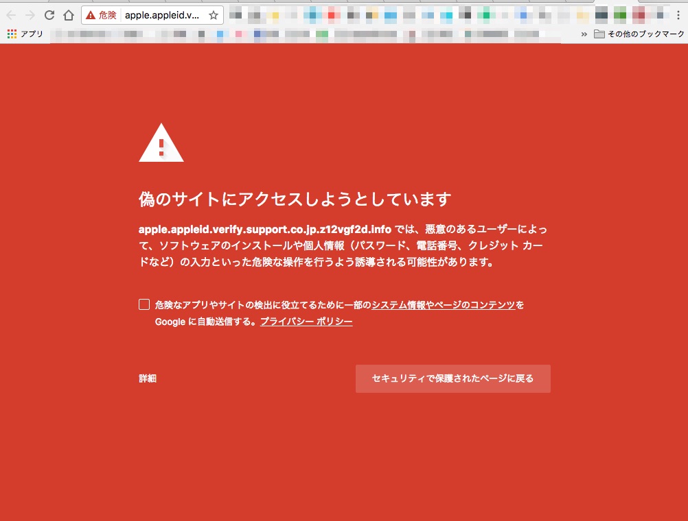
Task: Open the プライバシー ポリシー link
Action: pyautogui.click(x=306, y=322)
